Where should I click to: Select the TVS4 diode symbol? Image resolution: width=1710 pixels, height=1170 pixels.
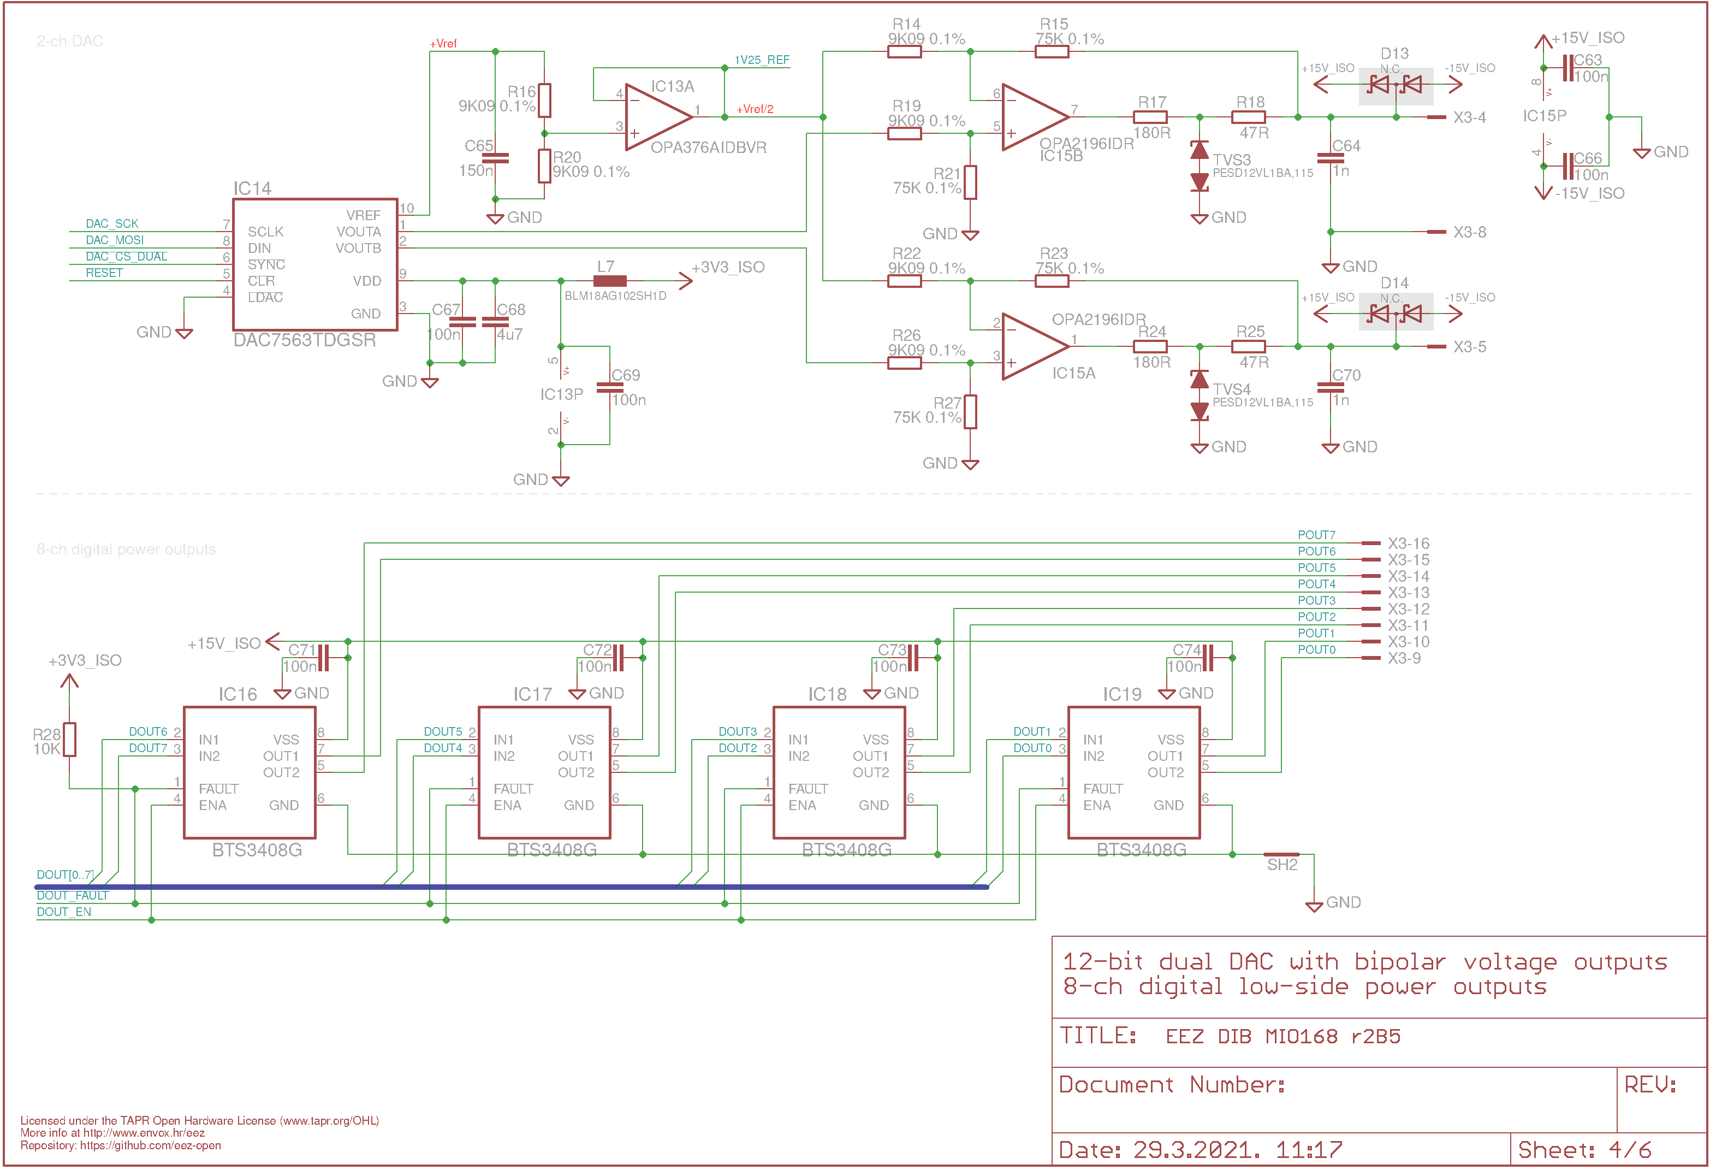point(1200,396)
